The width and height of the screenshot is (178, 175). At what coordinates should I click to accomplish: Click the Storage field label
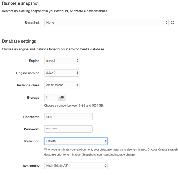tap(33, 98)
